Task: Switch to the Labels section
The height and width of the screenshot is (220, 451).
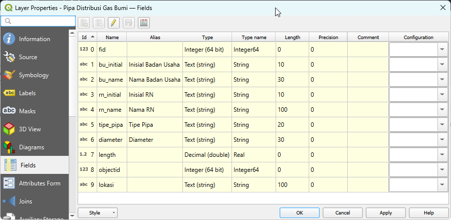Action: coord(28,93)
